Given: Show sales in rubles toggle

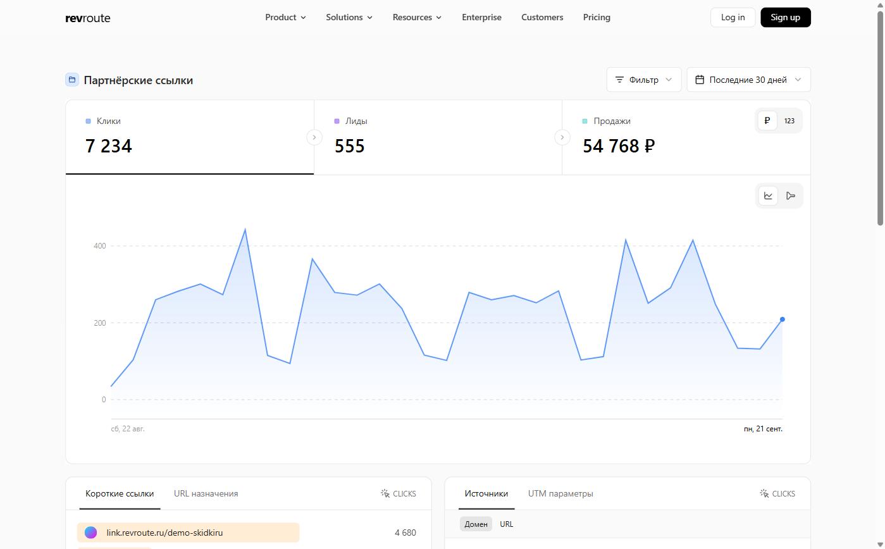Looking at the screenshot, I should coord(767,121).
